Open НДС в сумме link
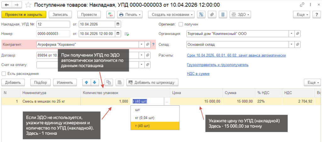The image size is (322, 142). point(198,74)
